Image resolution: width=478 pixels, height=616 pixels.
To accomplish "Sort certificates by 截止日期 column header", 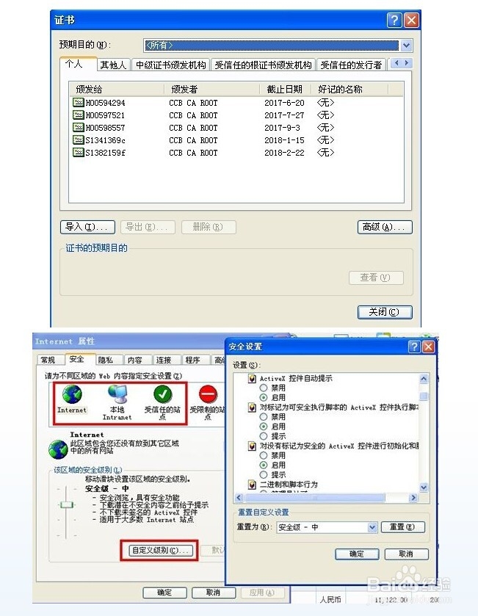I will [286, 89].
